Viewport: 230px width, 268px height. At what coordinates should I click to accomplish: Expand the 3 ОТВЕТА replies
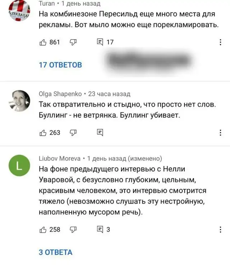click(x=55, y=252)
